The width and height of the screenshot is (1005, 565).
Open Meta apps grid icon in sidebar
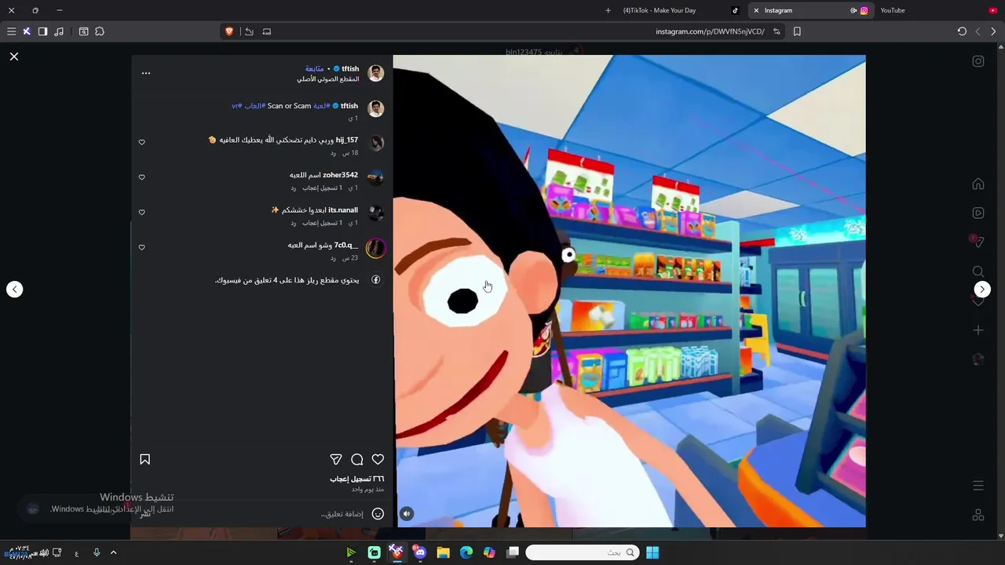tap(978, 515)
